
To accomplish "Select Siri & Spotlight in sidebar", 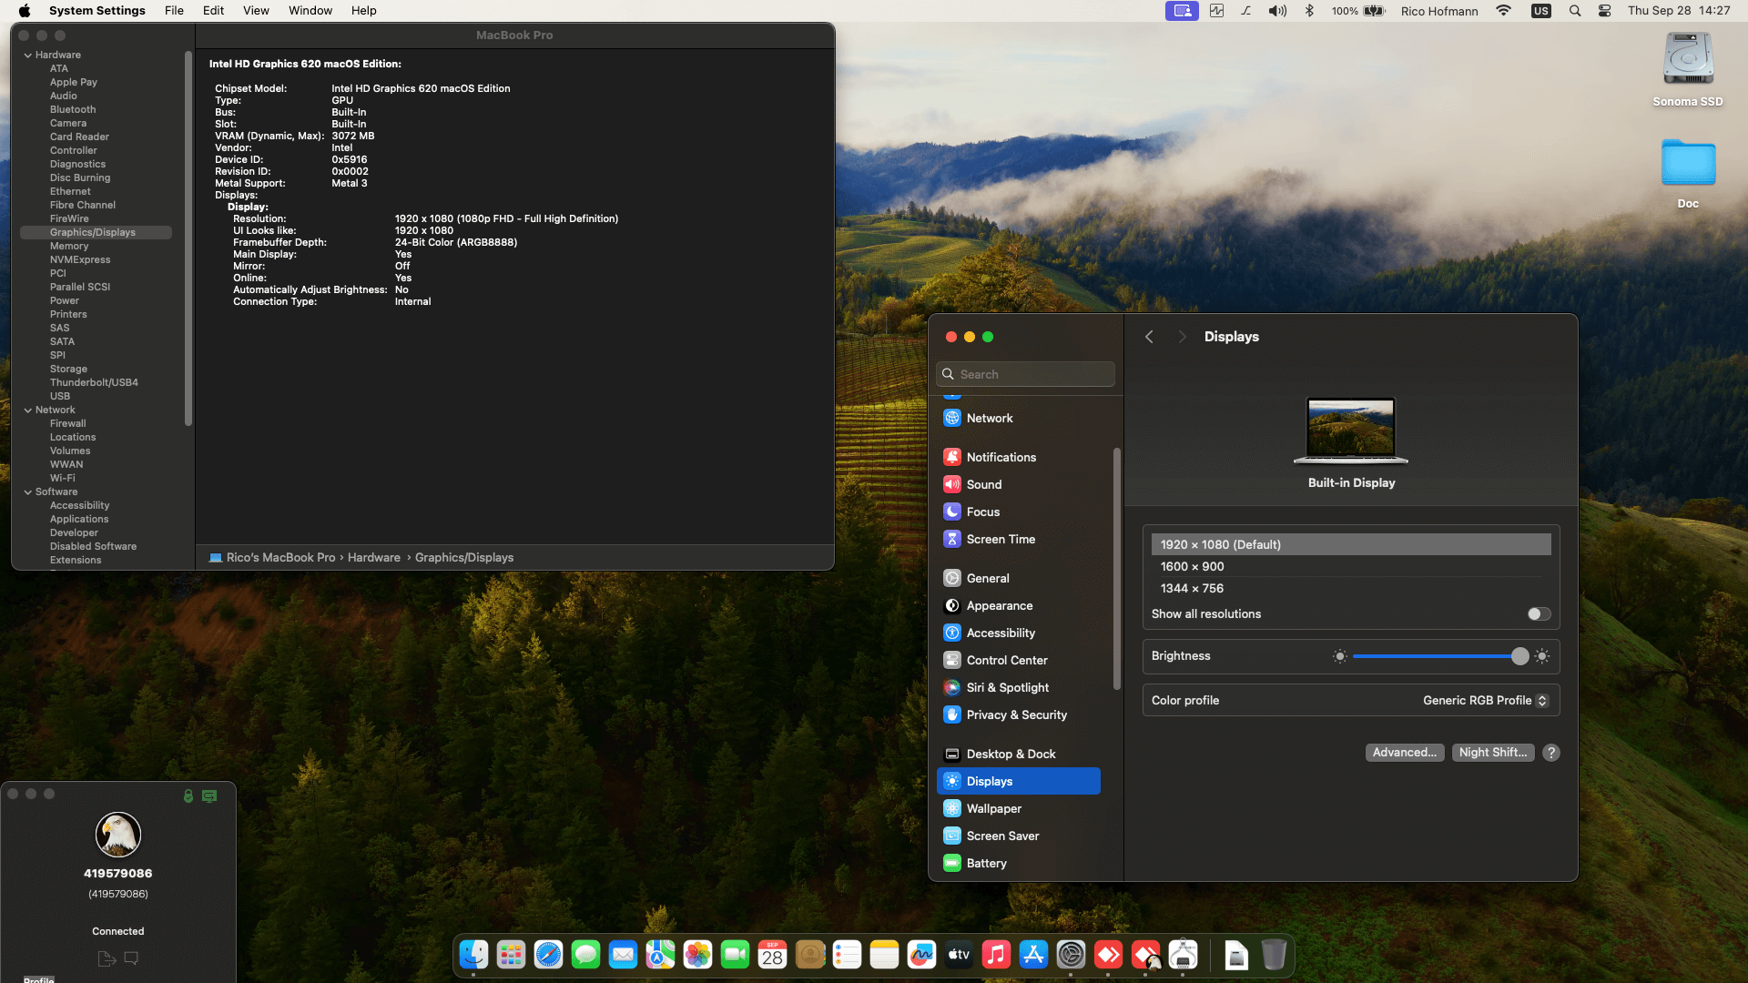I will [1007, 687].
